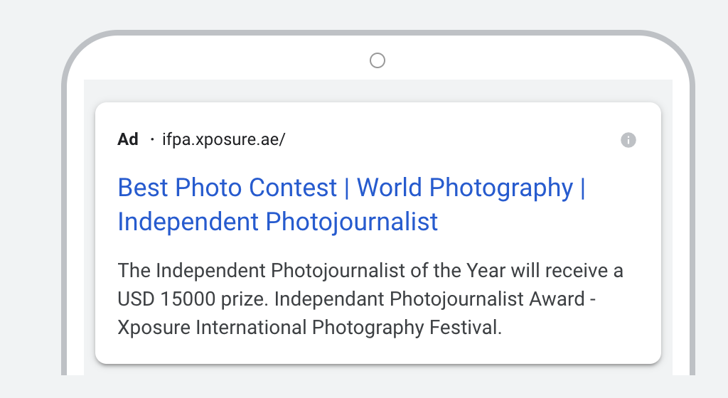This screenshot has width=728, height=398.
Task: Click the word "Festival." ending the description
Action: (x=466, y=328)
